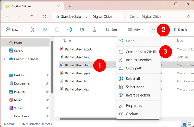Screen dimensions: 194x127
Task: Choose Undo from the menu
Action: [x=138, y=41]
